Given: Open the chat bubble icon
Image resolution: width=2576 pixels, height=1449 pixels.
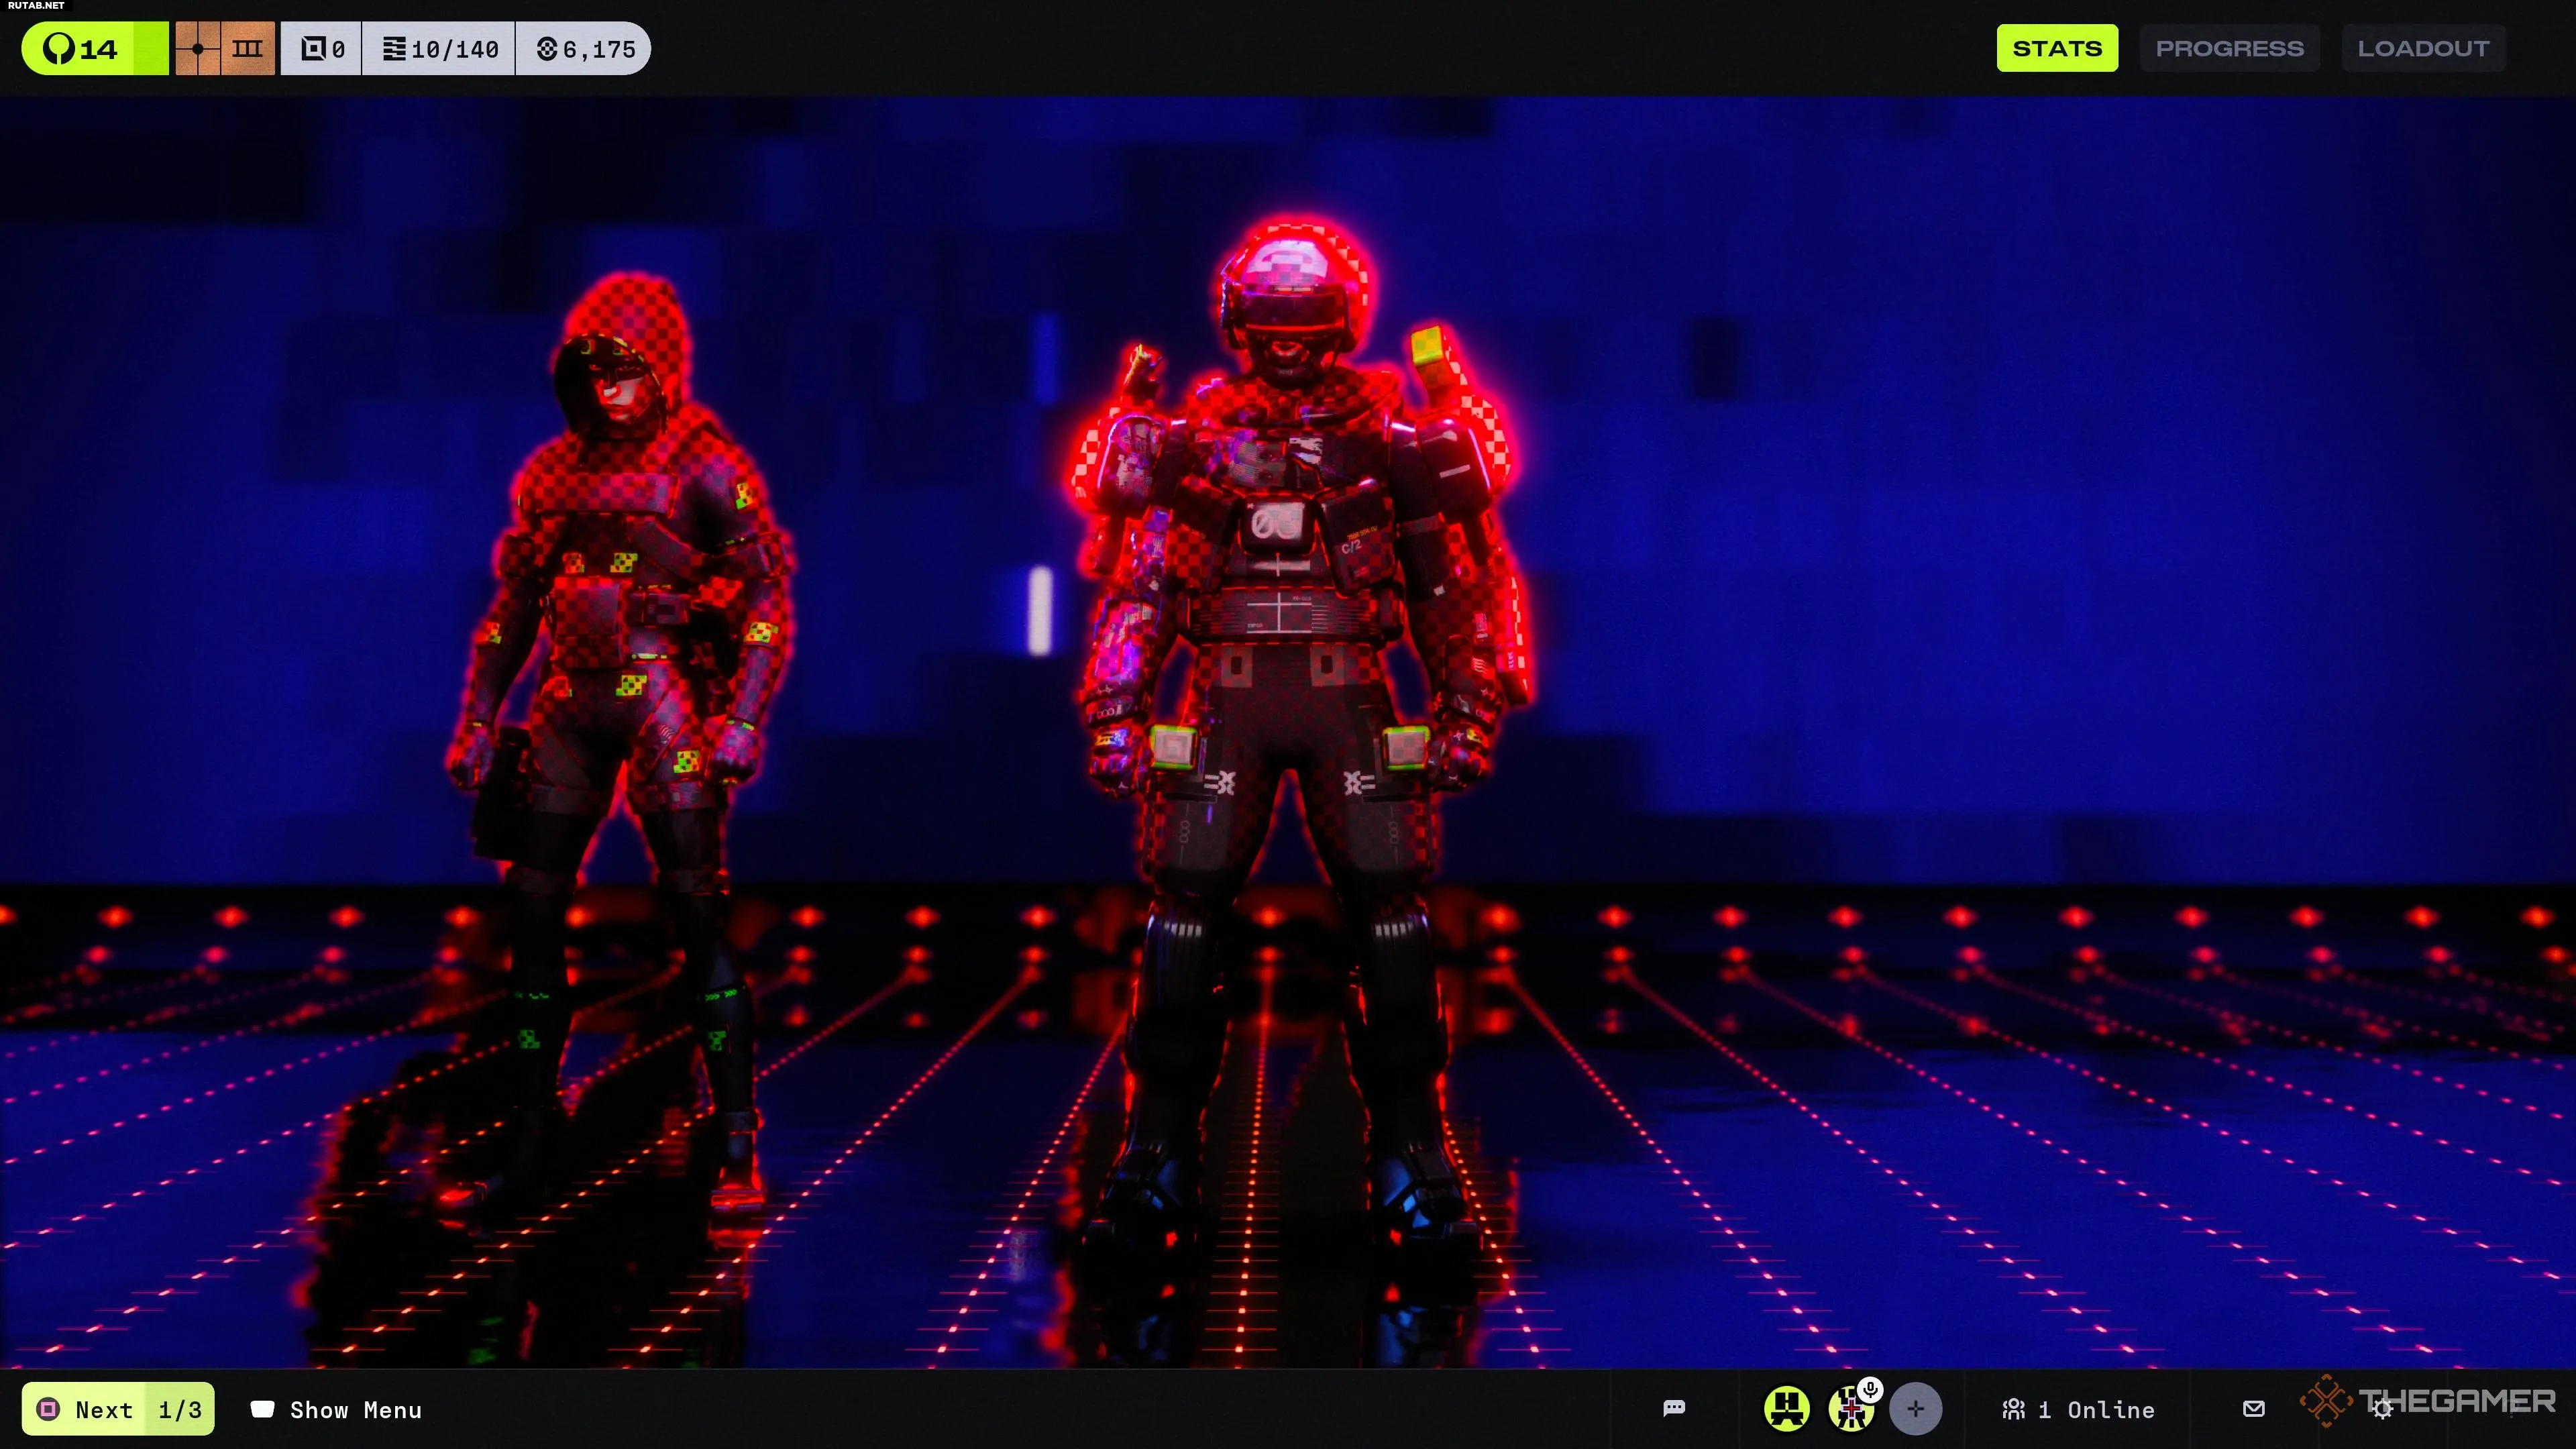Looking at the screenshot, I should tap(1674, 1409).
